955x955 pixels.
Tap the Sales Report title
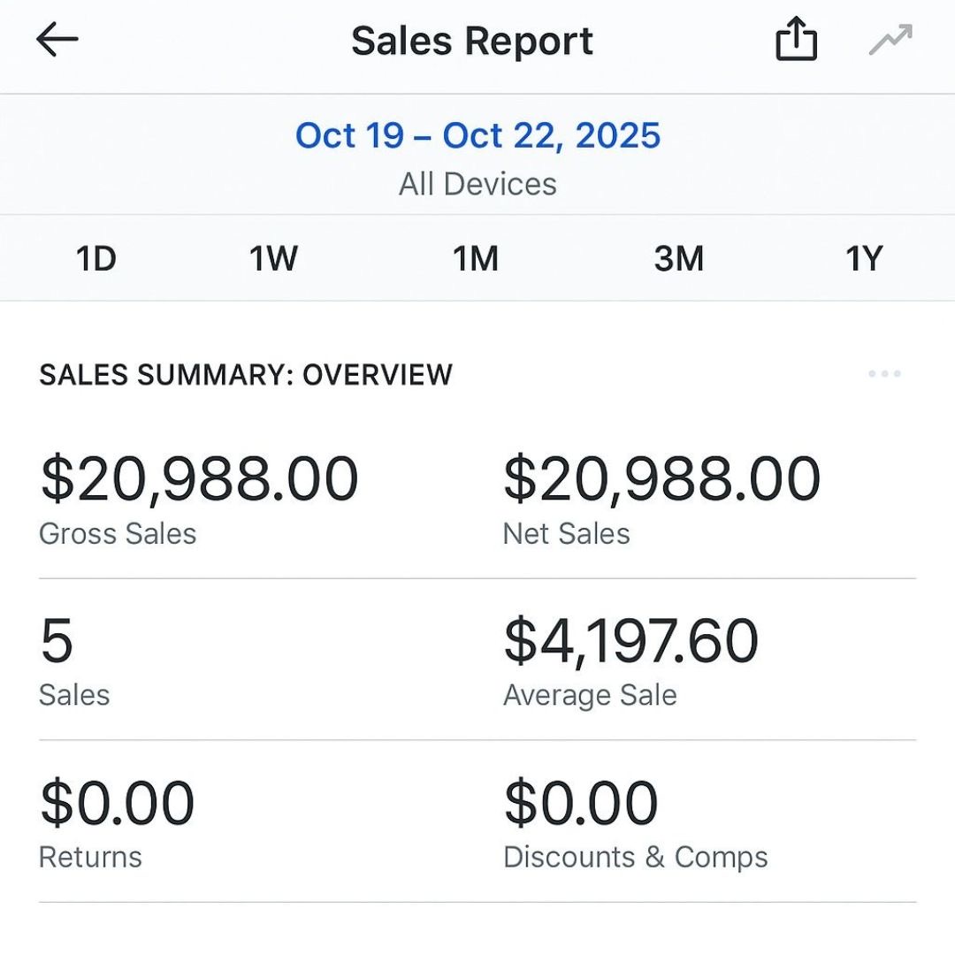point(472,42)
